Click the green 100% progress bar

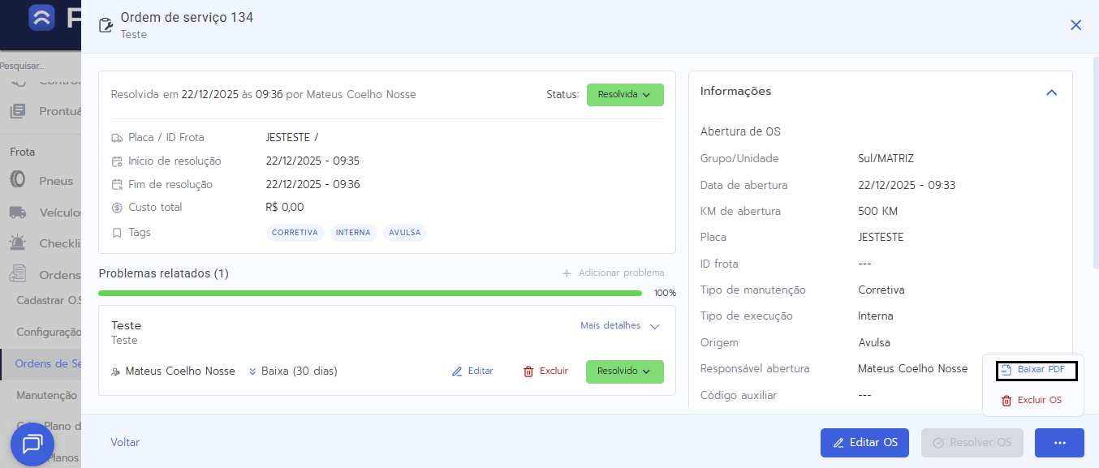click(x=369, y=293)
